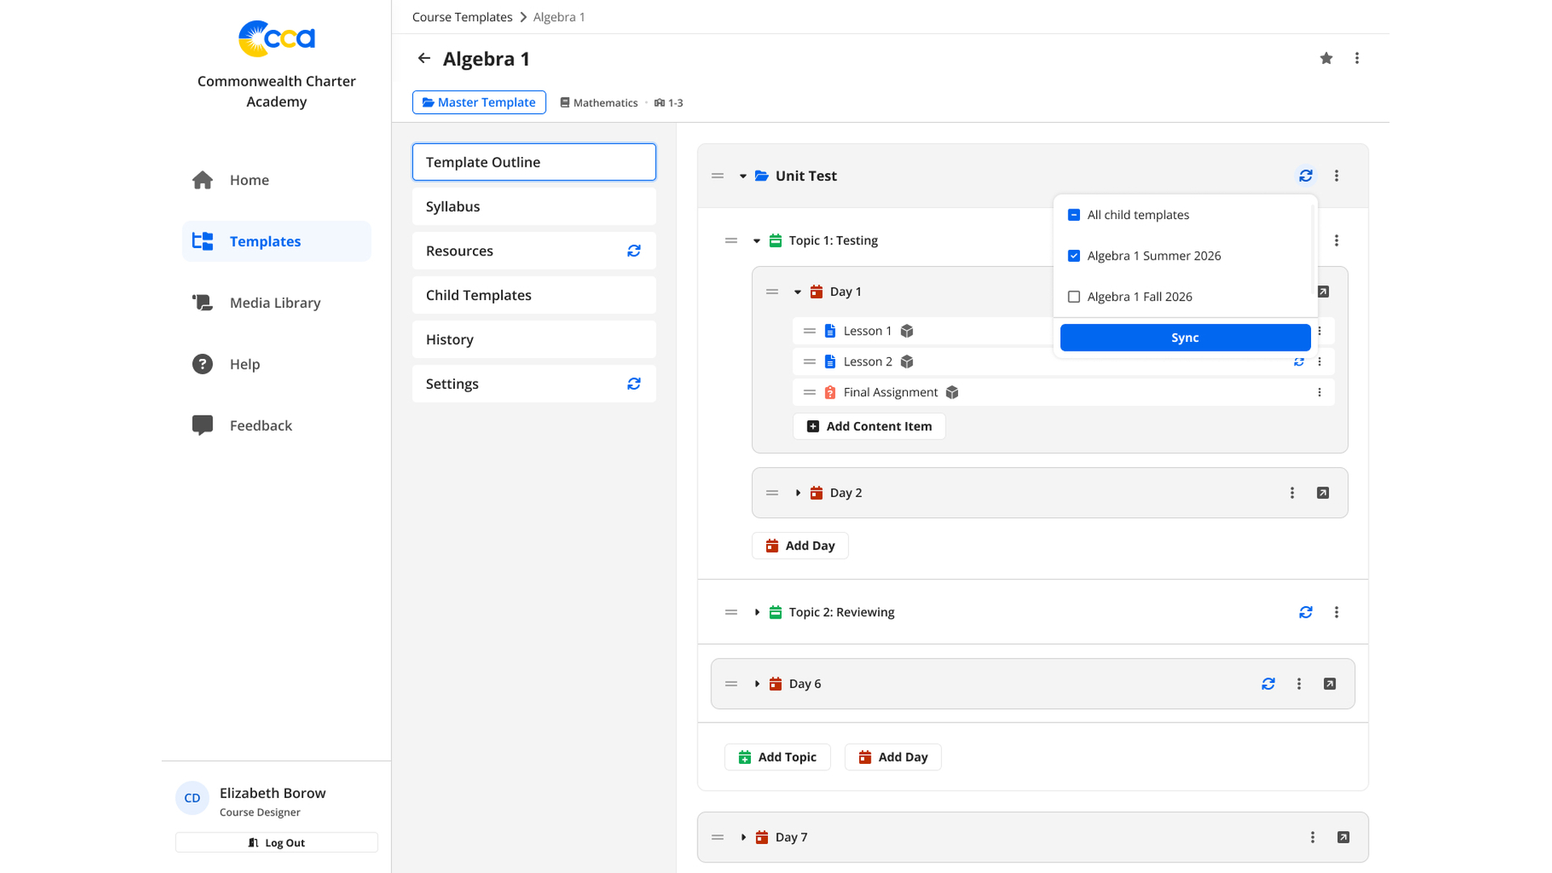Open Topic 1: Testing options menu

point(1336,240)
